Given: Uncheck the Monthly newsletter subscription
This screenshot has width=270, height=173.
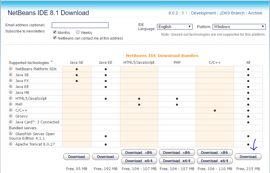Looking at the screenshot, I should click(x=54, y=32).
